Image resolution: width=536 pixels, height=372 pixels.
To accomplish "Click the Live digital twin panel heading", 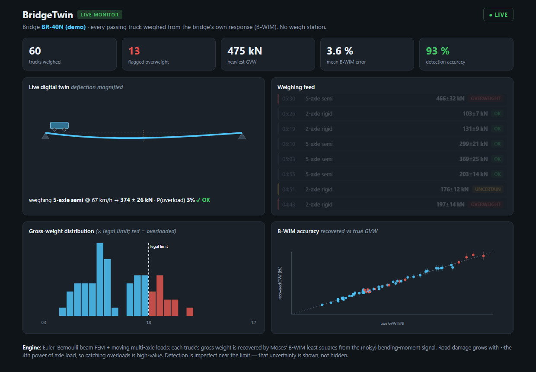I will pyautogui.click(x=76, y=87).
